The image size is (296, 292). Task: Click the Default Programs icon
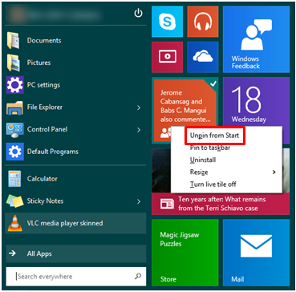[14, 152]
